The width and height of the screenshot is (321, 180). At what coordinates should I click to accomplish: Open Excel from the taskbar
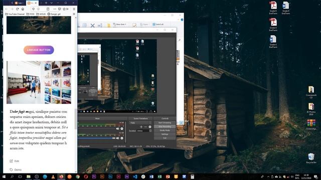point(159,176)
